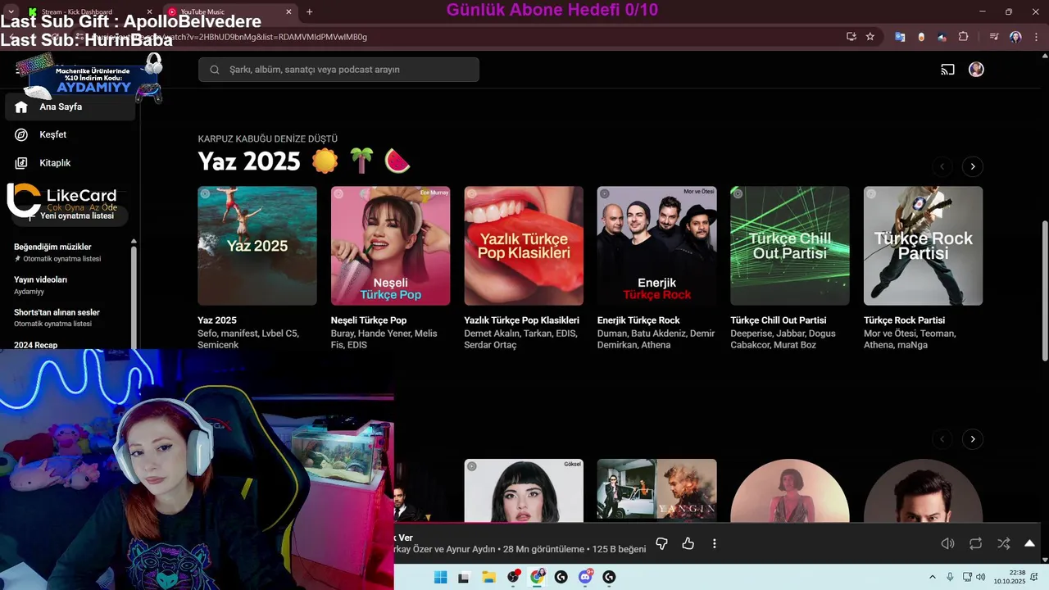The image size is (1049, 590).
Task: Open Chrome media controls icon
Action: point(994,37)
